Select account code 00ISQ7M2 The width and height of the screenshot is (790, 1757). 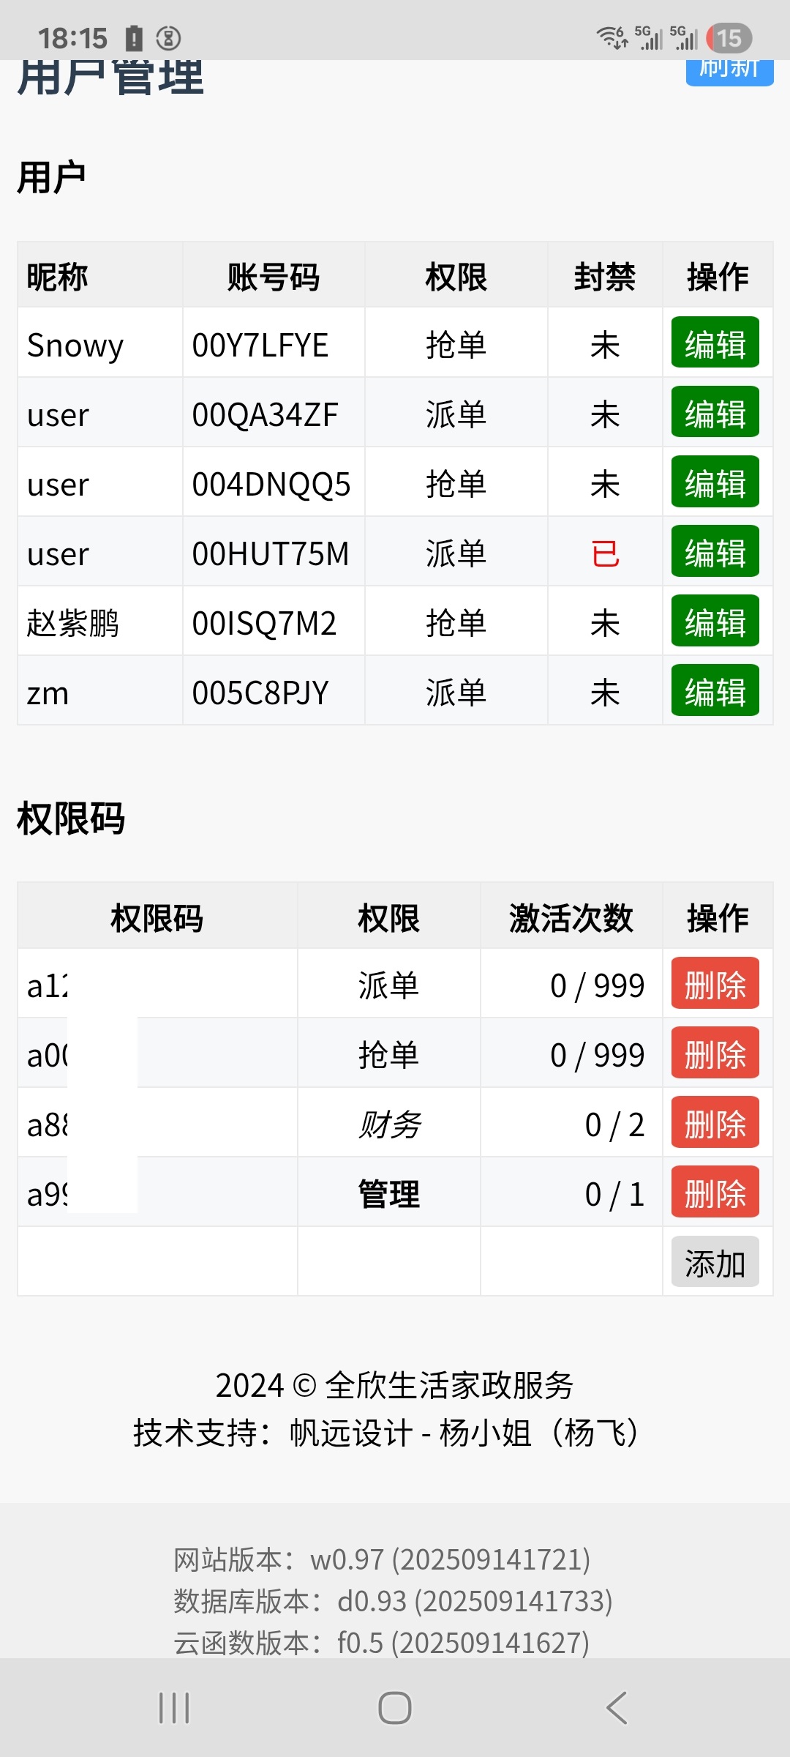[264, 623]
